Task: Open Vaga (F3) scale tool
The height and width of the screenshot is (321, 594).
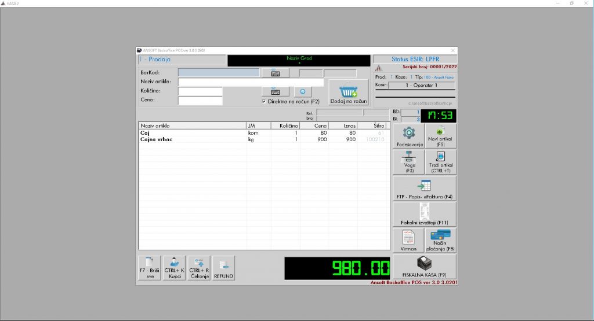Action: (x=408, y=162)
